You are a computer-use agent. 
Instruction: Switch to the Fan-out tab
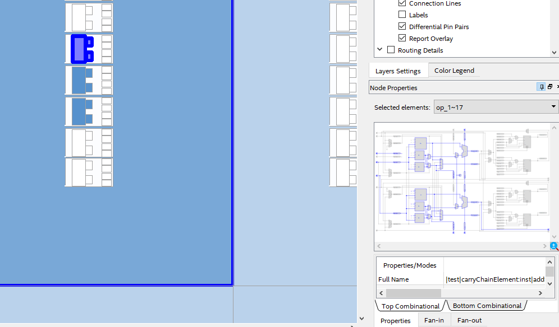click(x=469, y=320)
